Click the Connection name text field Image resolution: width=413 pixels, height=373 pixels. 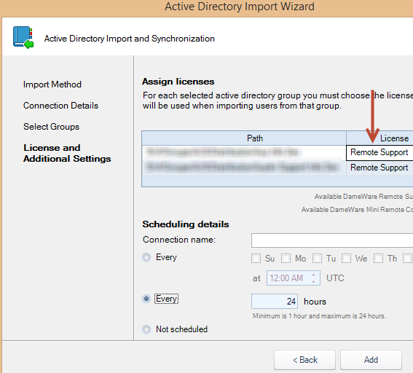pyautogui.click(x=332, y=240)
